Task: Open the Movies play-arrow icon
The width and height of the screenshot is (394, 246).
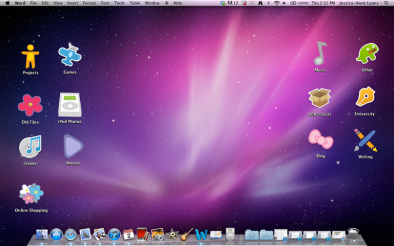Action: [x=73, y=146]
